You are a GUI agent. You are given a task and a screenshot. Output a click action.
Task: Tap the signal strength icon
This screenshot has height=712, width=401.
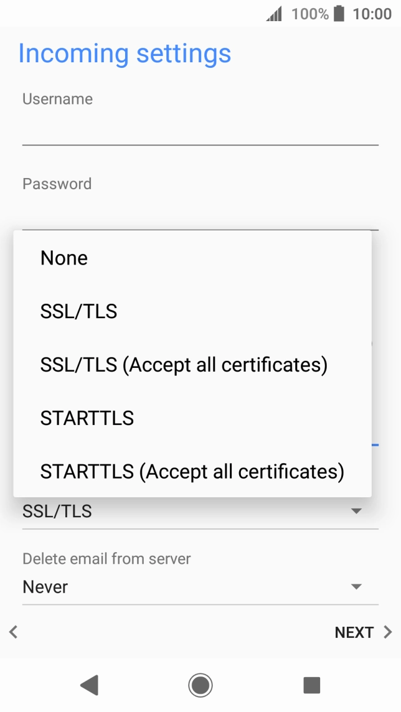[274, 14]
